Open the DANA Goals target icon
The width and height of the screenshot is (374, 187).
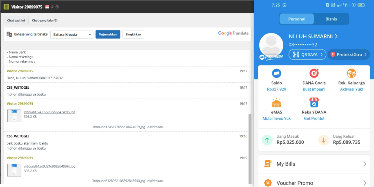pos(314,73)
